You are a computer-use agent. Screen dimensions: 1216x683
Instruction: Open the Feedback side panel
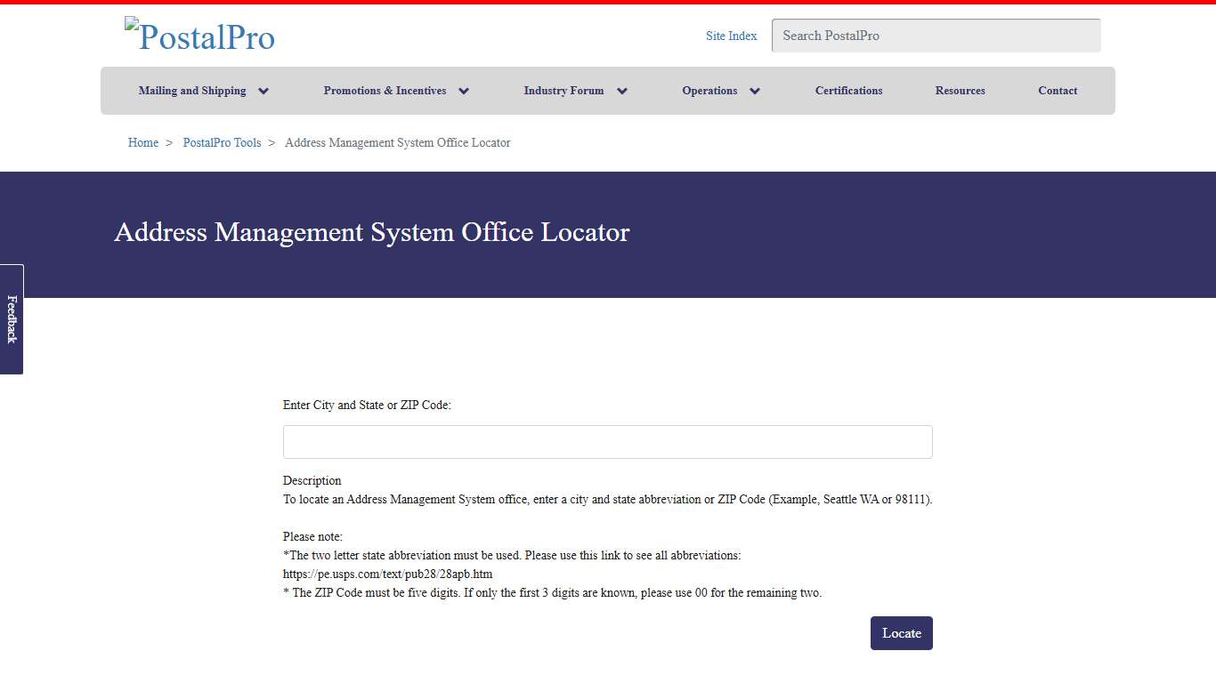[11, 320]
